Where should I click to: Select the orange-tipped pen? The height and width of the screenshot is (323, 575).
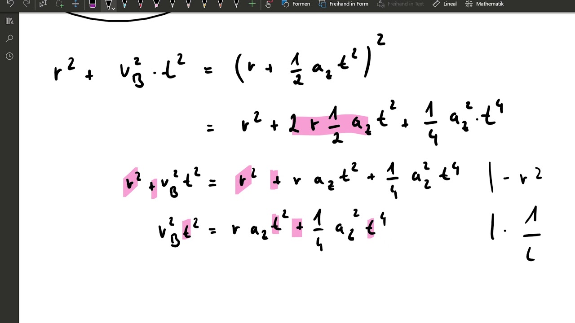pos(220,4)
